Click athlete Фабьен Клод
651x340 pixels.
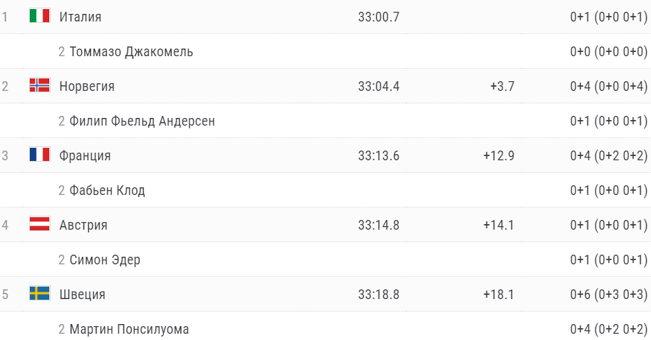(107, 190)
